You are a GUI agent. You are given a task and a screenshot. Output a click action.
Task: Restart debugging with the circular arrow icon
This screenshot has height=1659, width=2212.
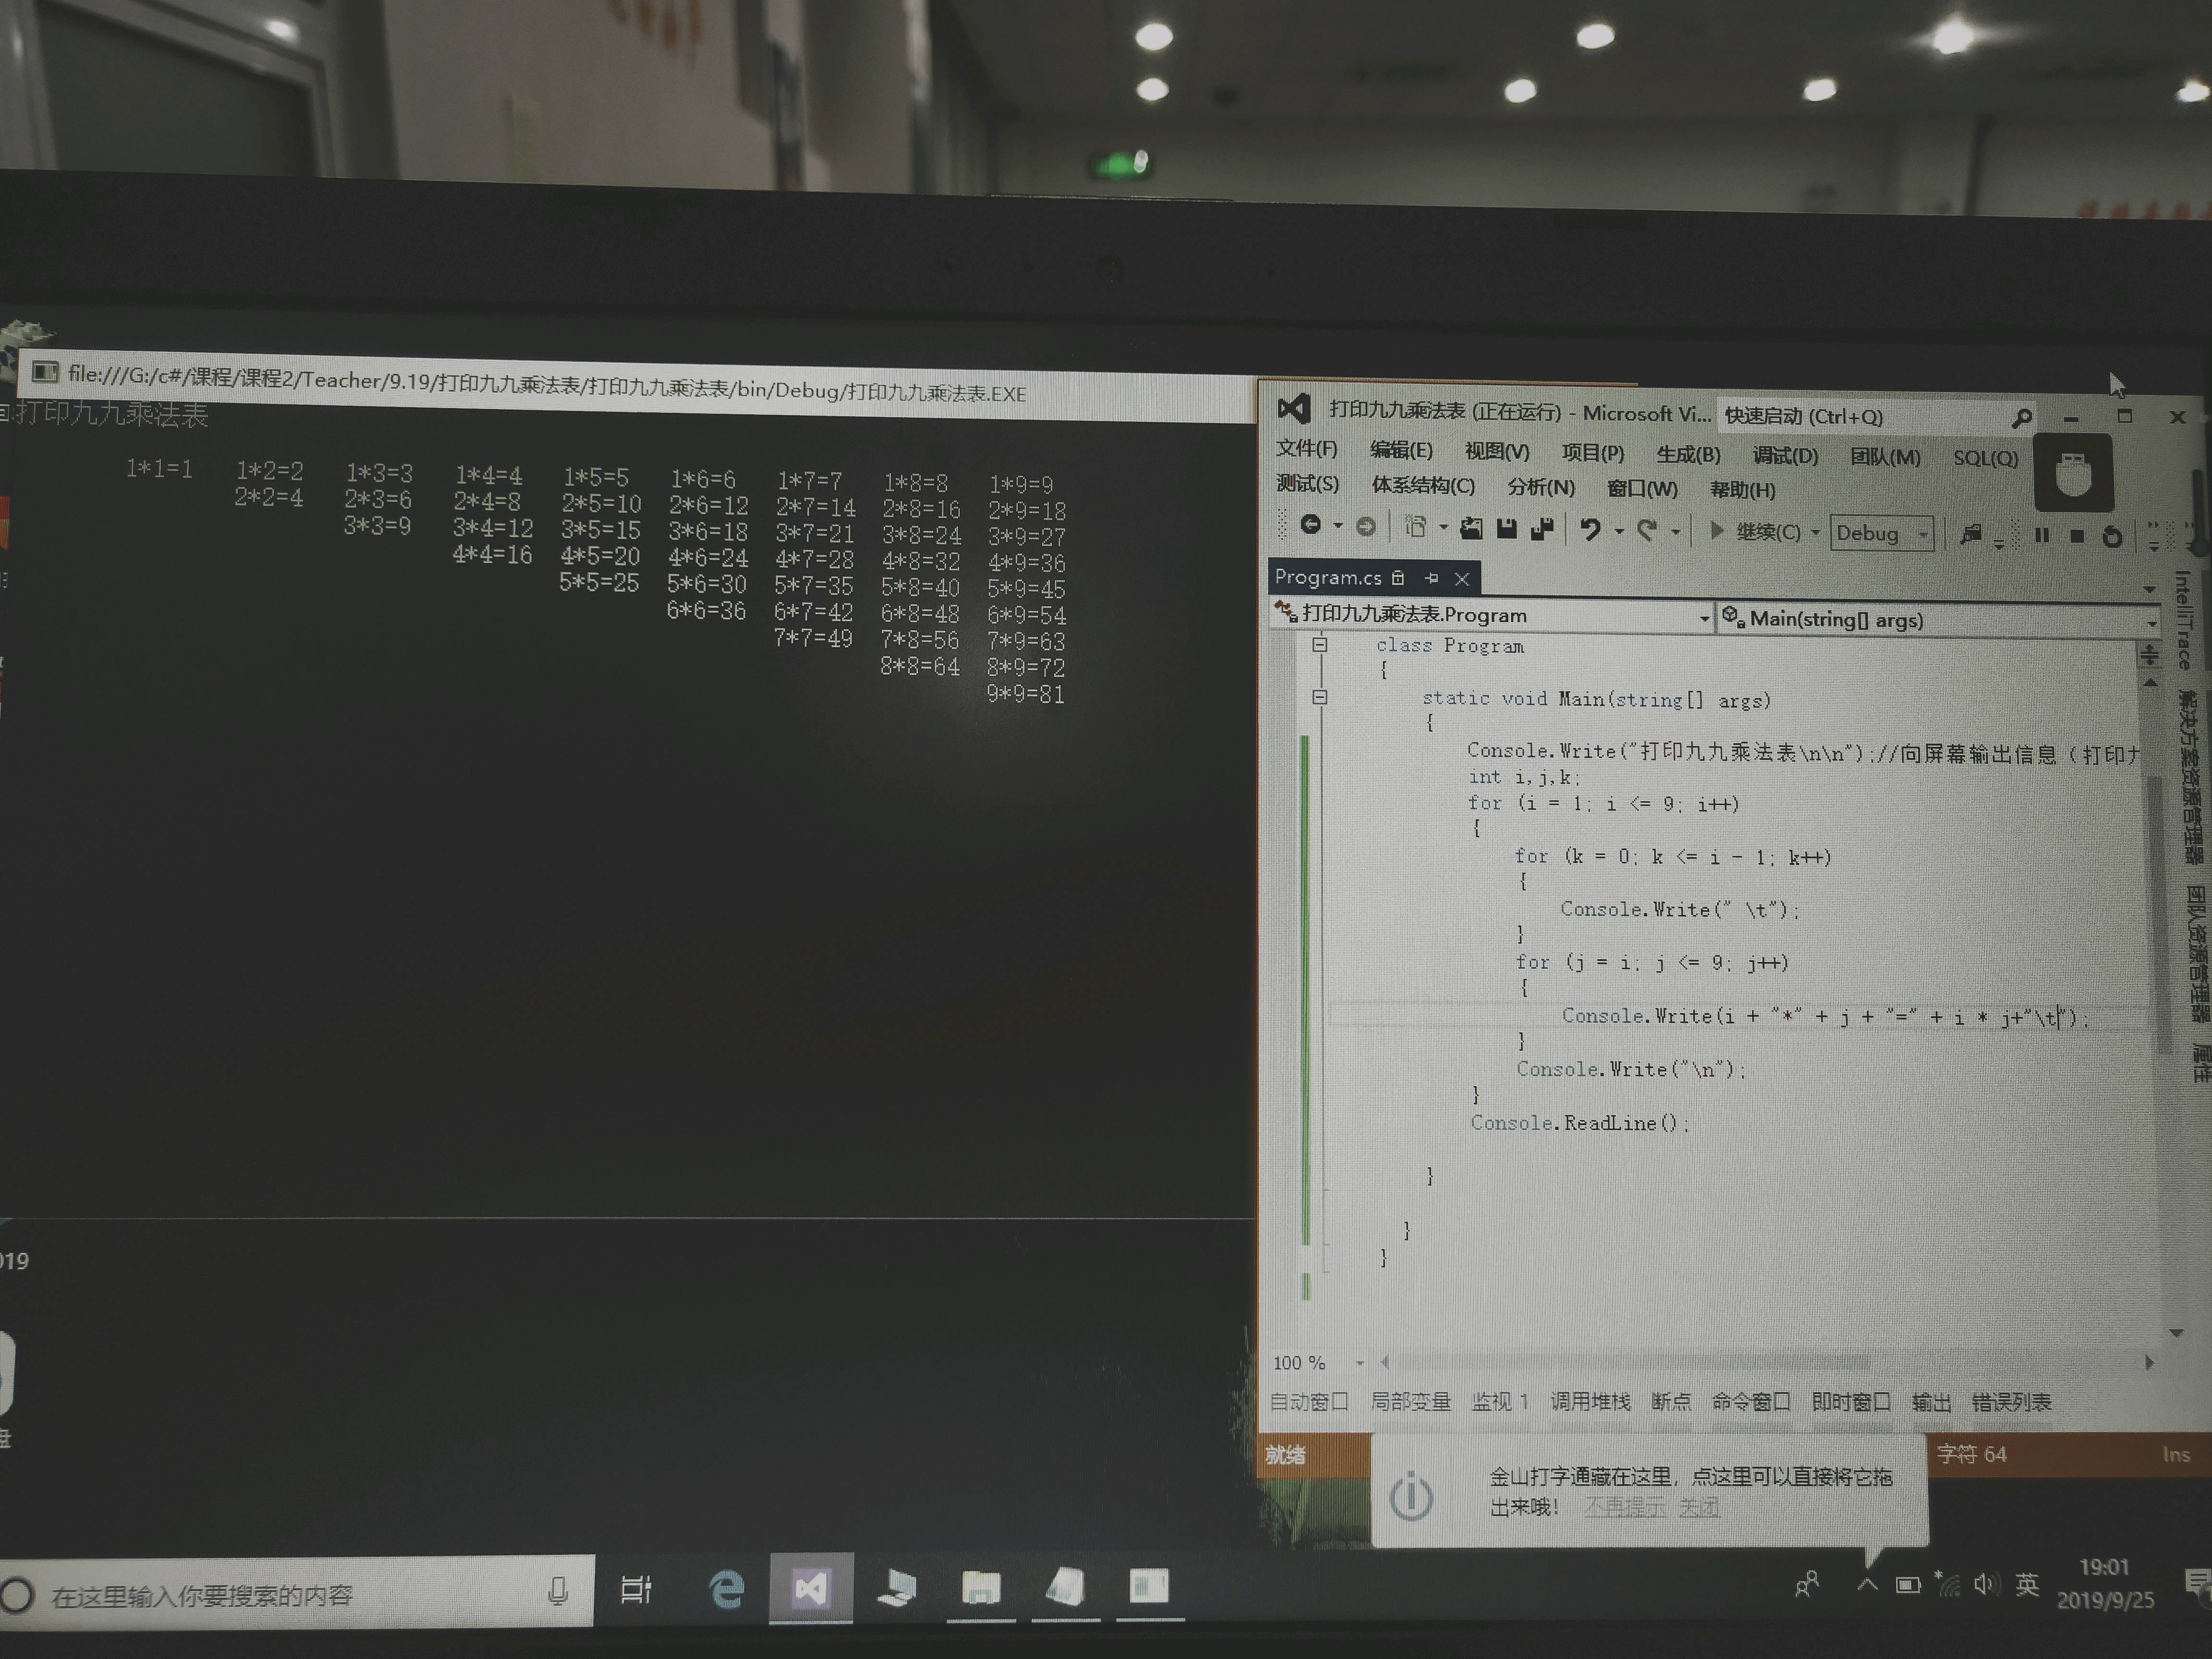(2111, 537)
